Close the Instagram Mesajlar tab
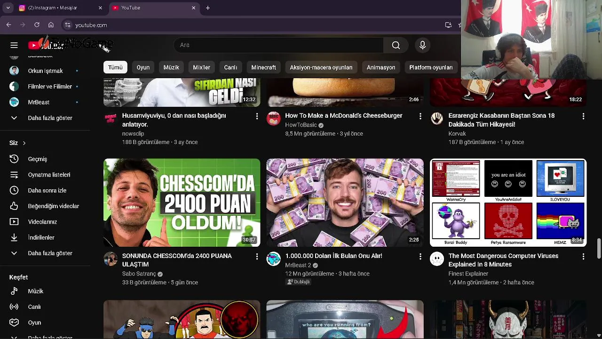The image size is (602, 339). coord(100,8)
